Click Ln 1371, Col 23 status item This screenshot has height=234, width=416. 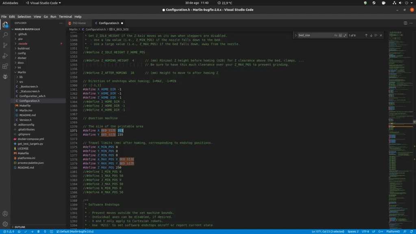coord(328,232)
